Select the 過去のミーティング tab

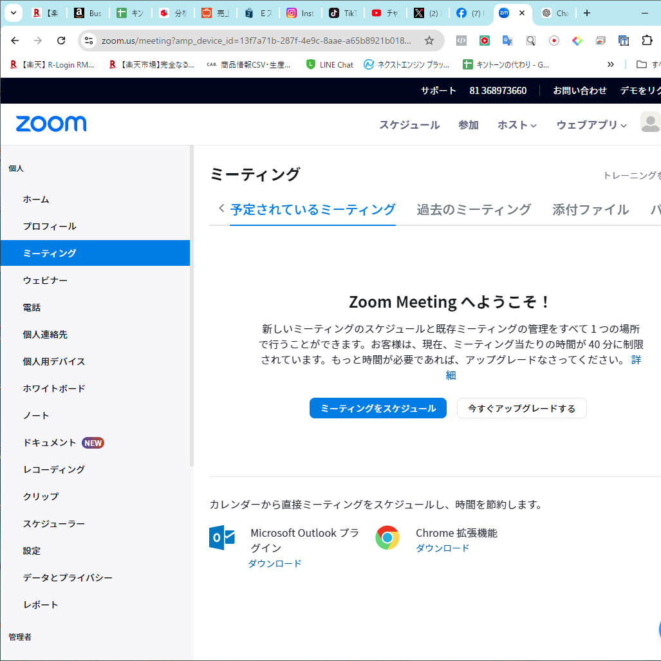[x=474, y=210]
